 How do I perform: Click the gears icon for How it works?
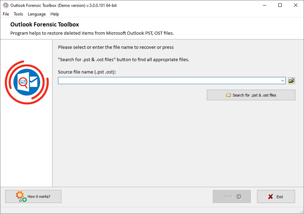point(21,196)
